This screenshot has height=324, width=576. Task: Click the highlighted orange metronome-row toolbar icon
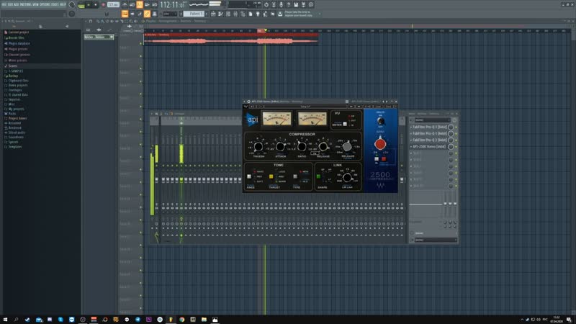[x=140, y=5]
